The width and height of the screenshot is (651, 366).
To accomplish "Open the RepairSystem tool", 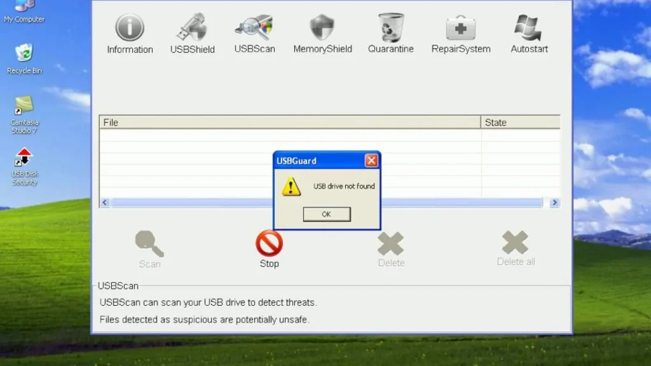I will point(461,34).
